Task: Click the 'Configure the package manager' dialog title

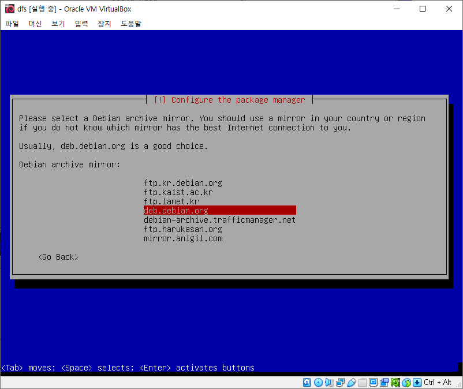Action: coord(229,100)
